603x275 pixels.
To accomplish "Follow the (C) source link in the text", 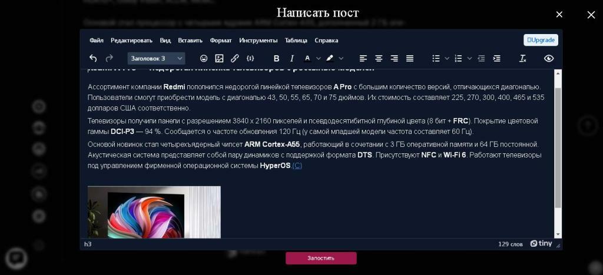I will (x=297, y=166).
